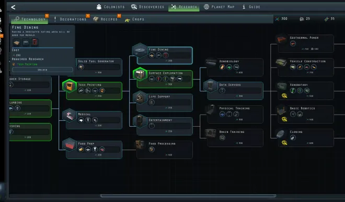
Task: Select the Tech Printing hexagon icon
Action: click(70, 86)
